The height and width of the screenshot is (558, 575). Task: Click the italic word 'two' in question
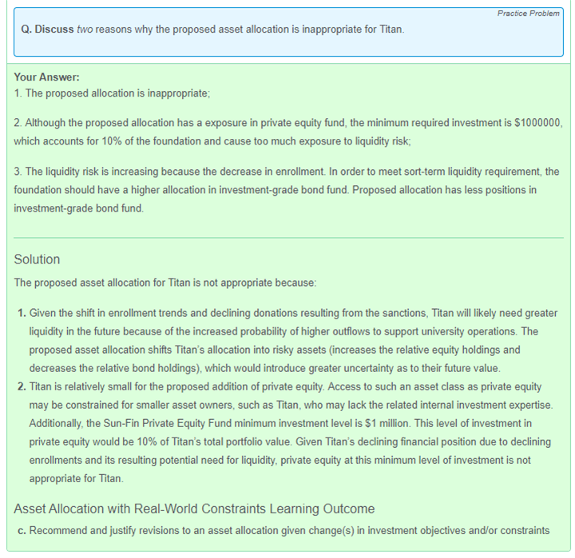[86, 30]
